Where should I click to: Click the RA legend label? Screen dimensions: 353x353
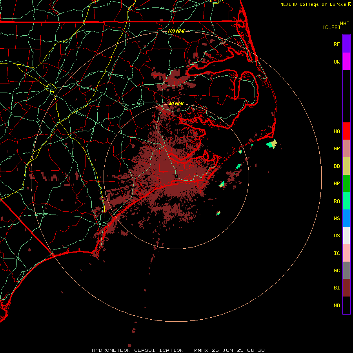pos(337,201)
